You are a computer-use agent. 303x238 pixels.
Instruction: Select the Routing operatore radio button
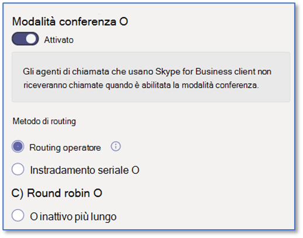tap(18, 146)
